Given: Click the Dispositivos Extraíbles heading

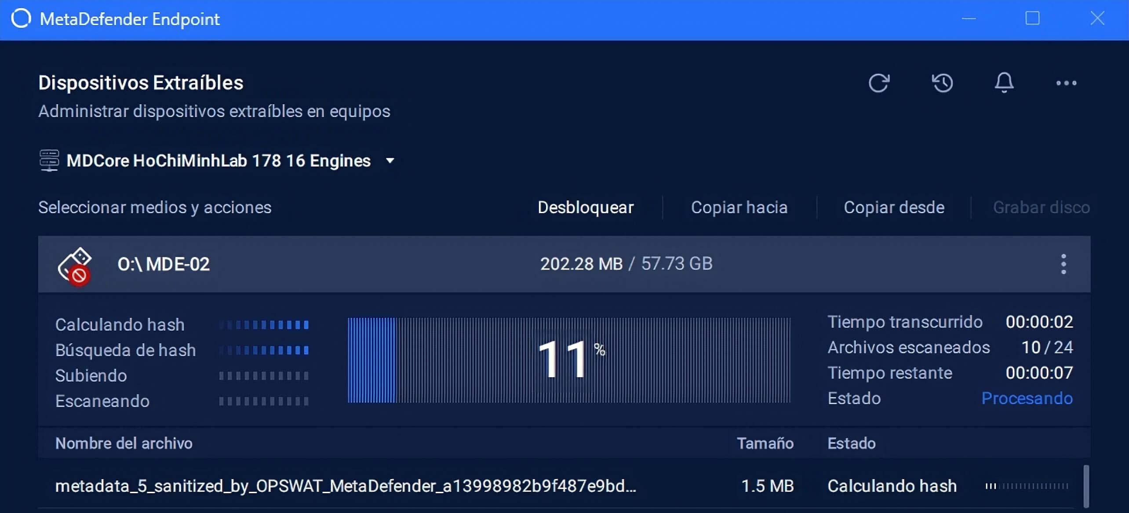Looking at the screenshot, I should (x=141, y=83).
